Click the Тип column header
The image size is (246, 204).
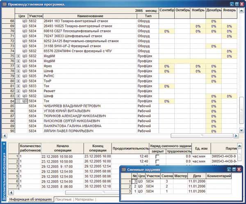[x=148, y=16]
